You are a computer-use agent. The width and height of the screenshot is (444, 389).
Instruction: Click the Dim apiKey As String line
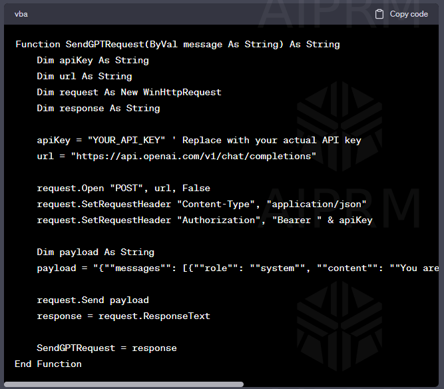pyautogui.click(x=93, y=61)
